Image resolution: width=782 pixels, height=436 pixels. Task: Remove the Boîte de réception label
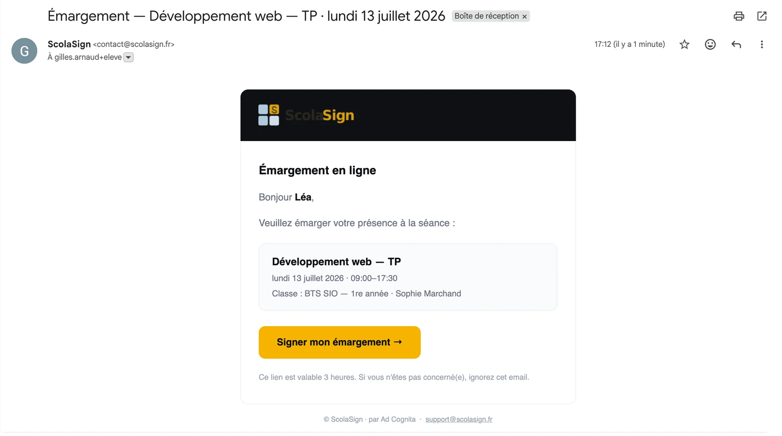524,17
